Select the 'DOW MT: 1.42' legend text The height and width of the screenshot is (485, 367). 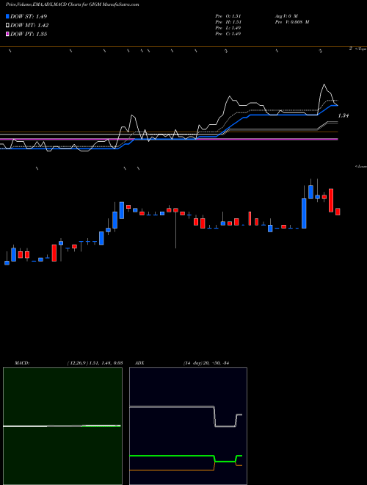coord(29,26)
